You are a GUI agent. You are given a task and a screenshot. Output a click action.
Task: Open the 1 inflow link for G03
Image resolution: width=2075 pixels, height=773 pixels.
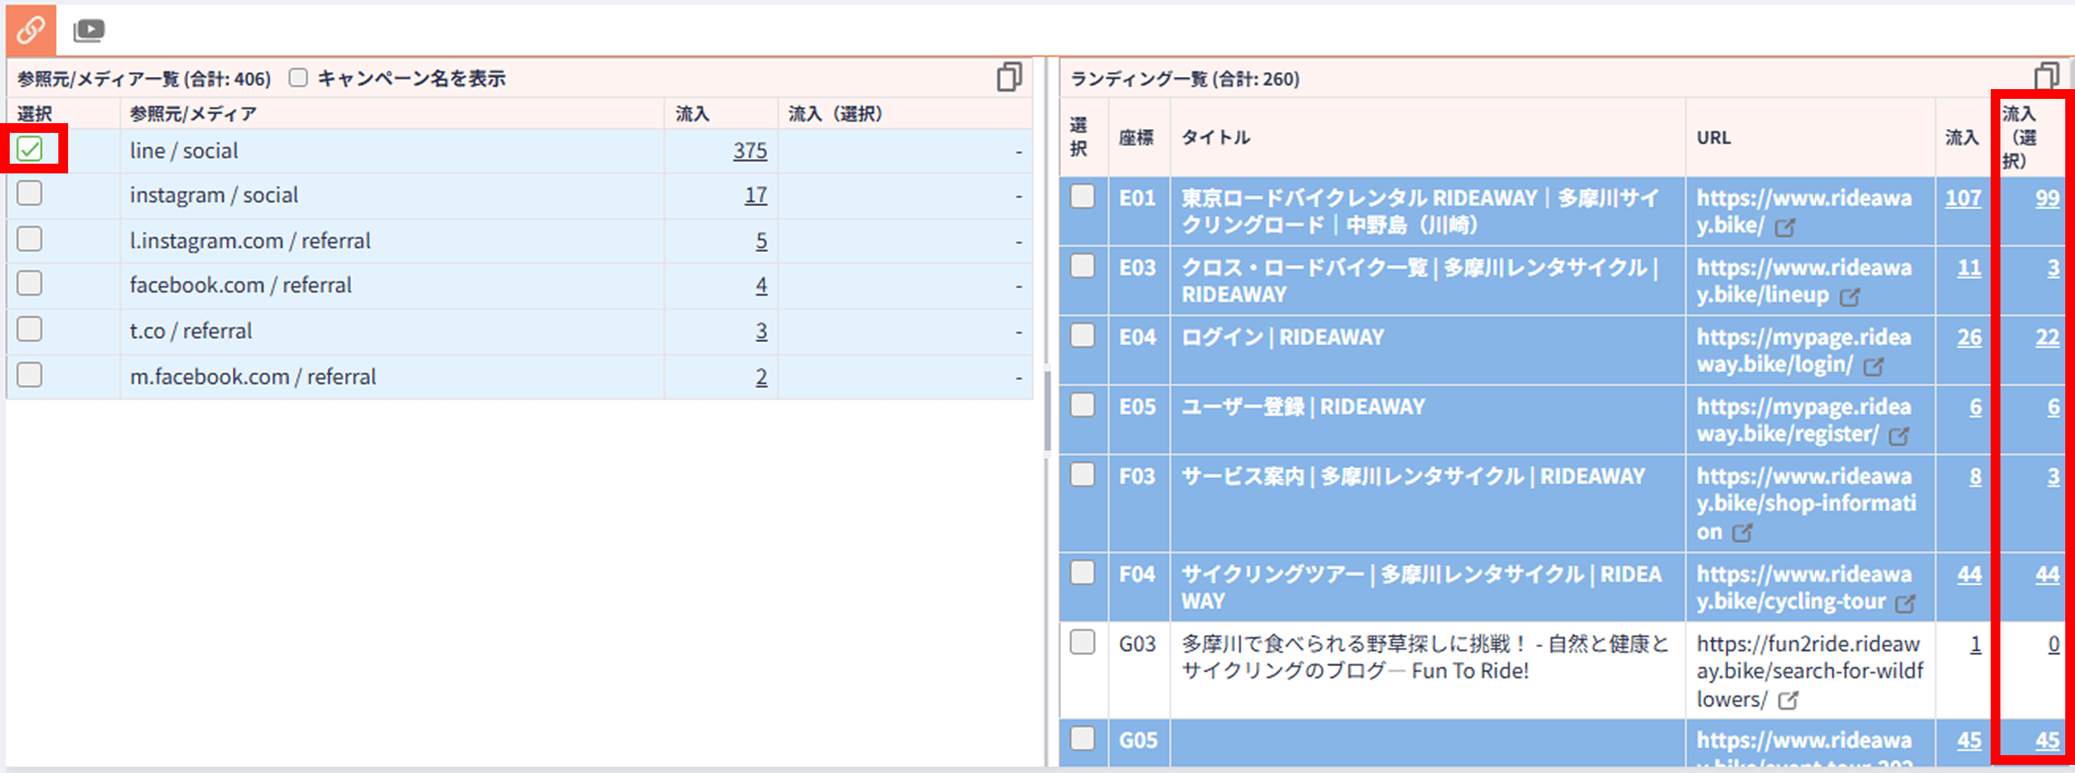pyautogui.click(x=1976, y=644)
